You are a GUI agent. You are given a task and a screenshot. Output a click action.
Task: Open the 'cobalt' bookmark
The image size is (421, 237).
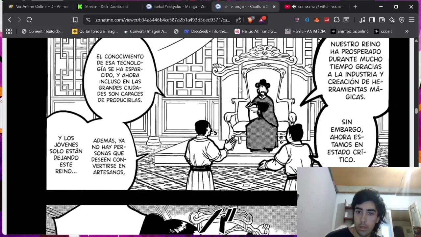(383, 31)
